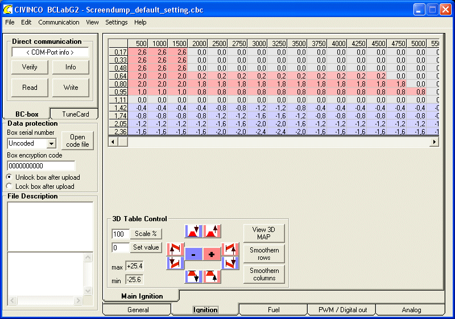Click the 4750 column header

click(x=397, y=43)
